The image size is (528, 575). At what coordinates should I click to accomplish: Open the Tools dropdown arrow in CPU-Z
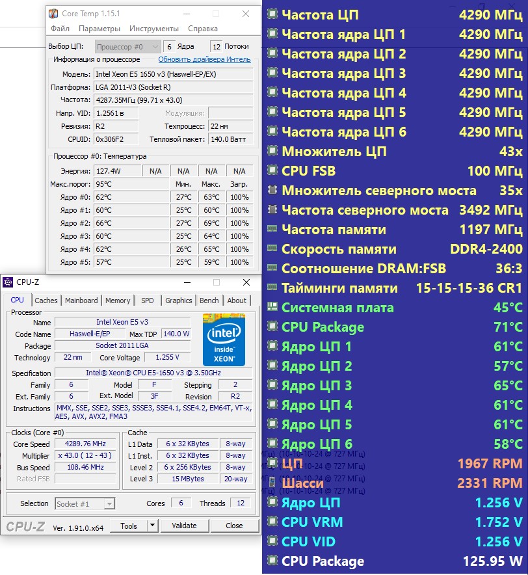coord(153,526)
